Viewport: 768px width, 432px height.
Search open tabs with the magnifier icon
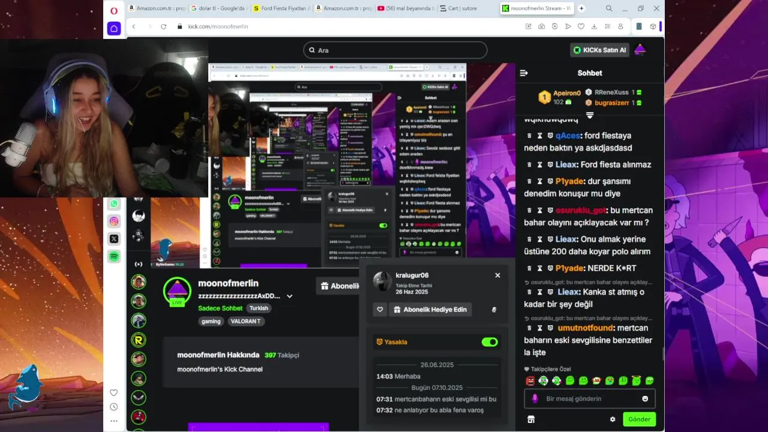point(609,8)
